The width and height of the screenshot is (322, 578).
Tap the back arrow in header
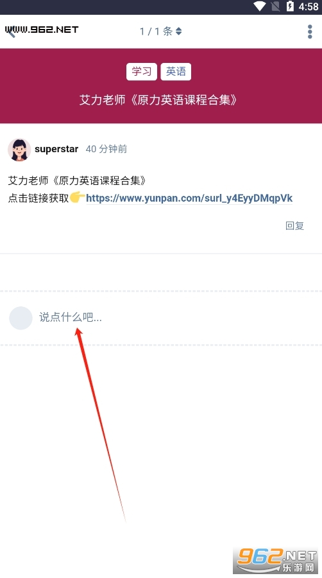11,31
